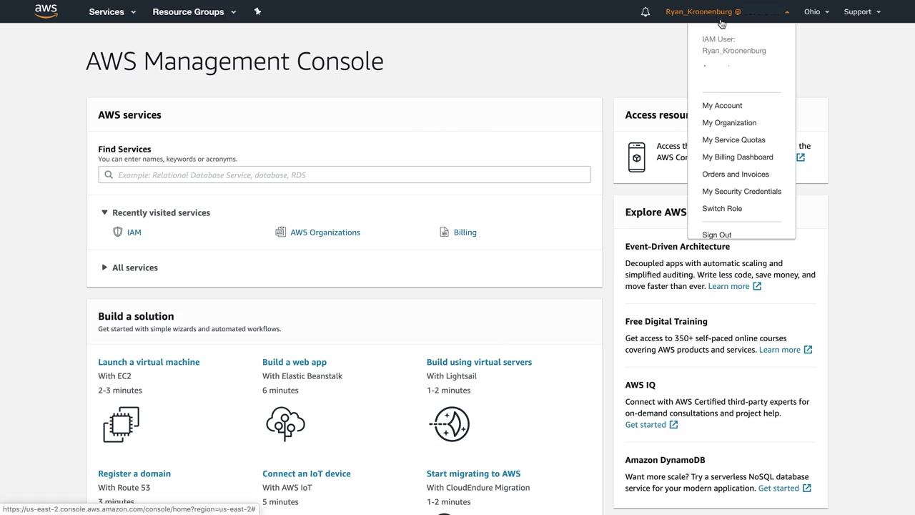915x515 pixels.
Task: Choose Switch Role from account menu
Action: [722, 208]
